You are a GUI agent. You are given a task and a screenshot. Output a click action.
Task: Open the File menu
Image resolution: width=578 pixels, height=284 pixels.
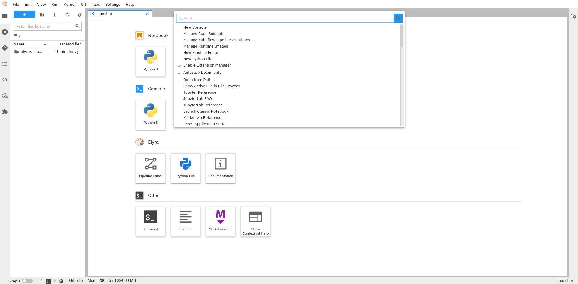(x=16, y=4)
